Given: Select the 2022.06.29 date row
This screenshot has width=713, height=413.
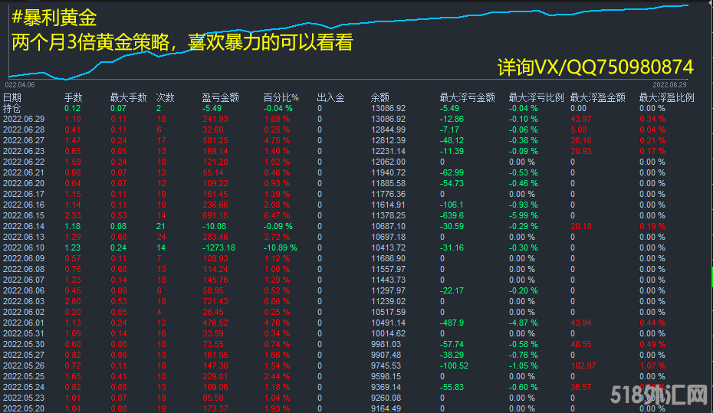Looking at the screenshot, I should pos(24,119).
